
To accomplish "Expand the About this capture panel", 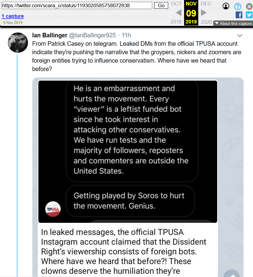I will 233,23.
